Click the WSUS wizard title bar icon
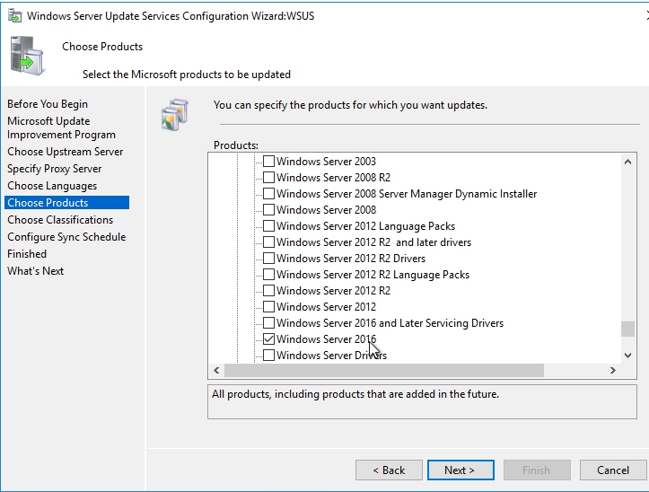Viewport: 649px width, 492px height. pos(12,15)
